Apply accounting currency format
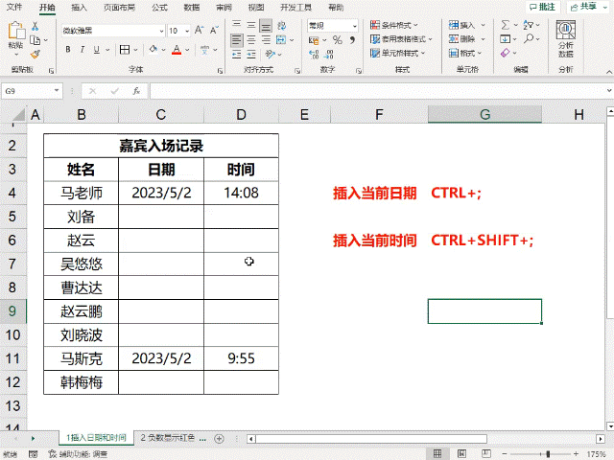 [x=314, y=40]
